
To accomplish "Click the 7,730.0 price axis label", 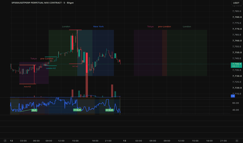I will (237, 76).
